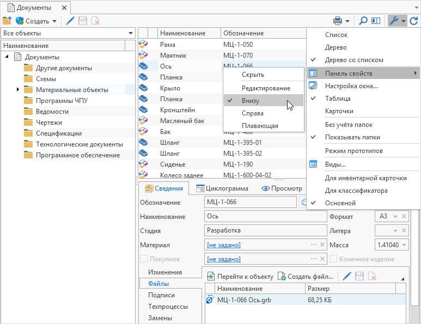Click the Материал [не задано] link
The width and height of the screenshot is (421, 324).
tap(224, 245)
